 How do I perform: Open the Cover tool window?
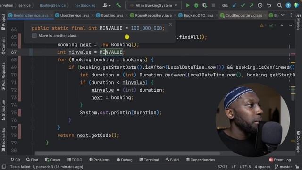click(53, 160)
